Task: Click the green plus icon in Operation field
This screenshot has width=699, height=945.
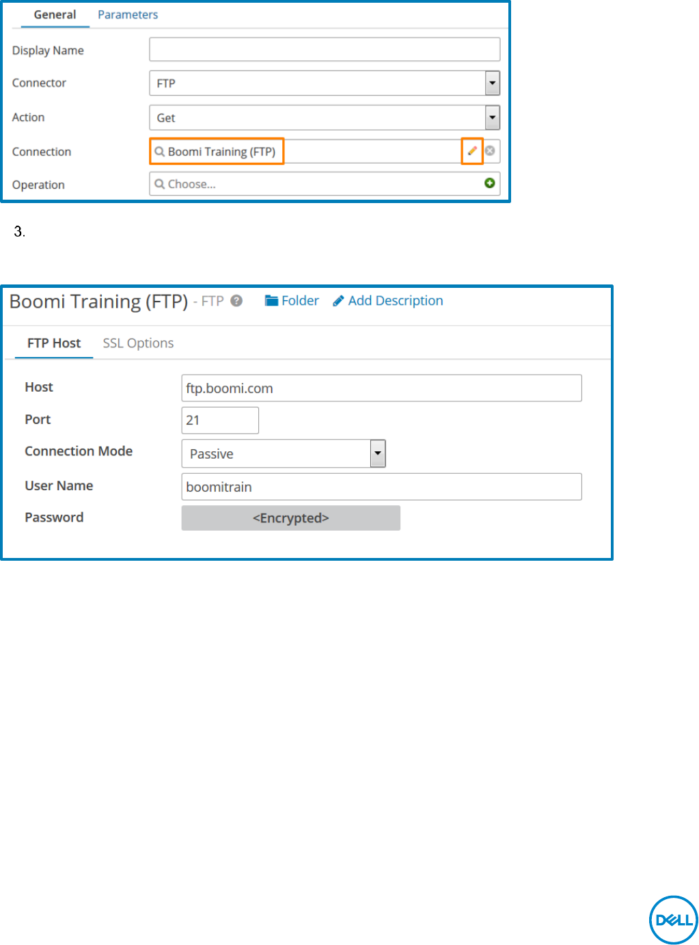Action: 490,183
